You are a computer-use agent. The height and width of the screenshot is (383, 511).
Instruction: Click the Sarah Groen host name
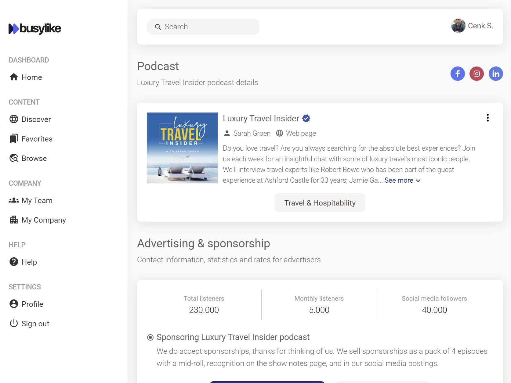(252, 133)
